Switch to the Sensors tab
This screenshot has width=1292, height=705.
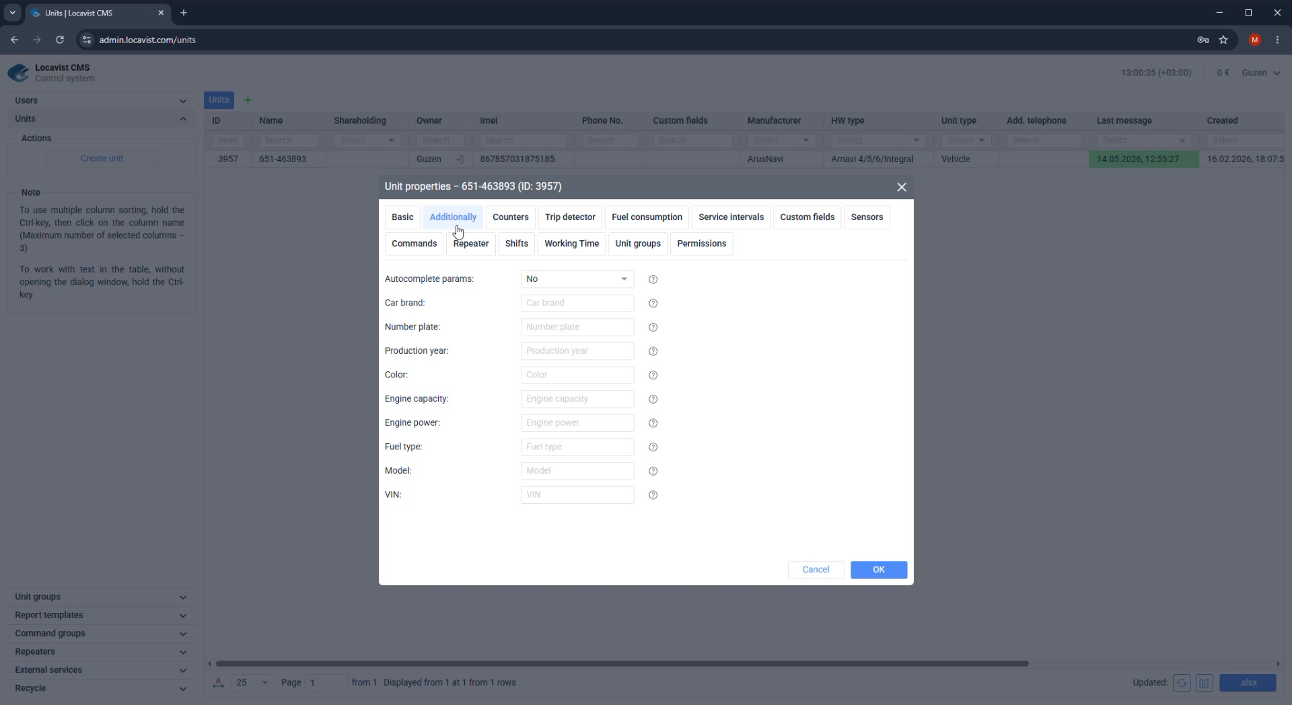867,217
